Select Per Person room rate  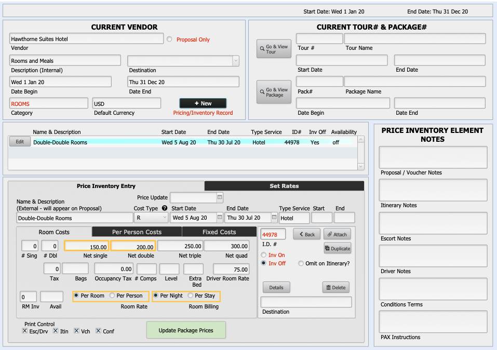tap(112, 295)
